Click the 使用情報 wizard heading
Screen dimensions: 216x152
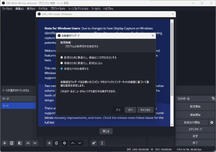(x=65, y=43)
